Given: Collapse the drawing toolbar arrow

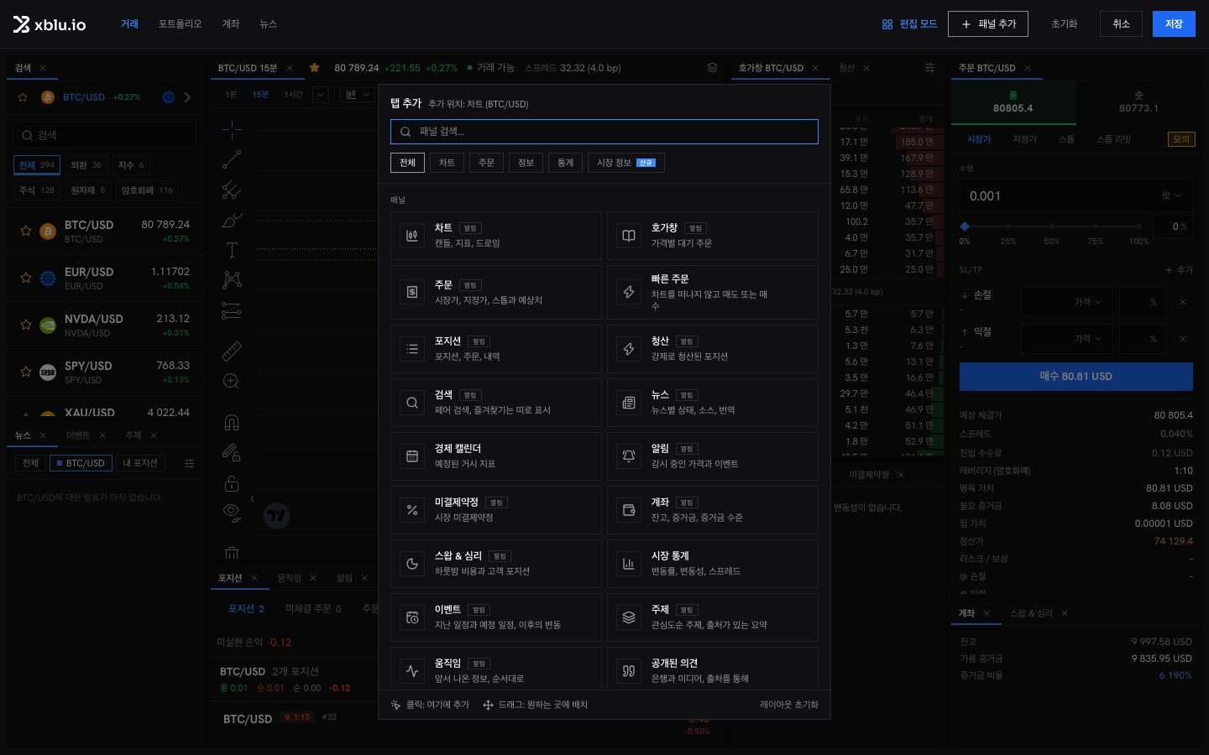Looking at the screenshot, I should coord(252,498).
